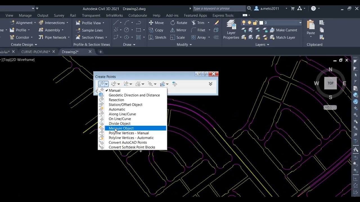360x202 pixels.
Task: Select the Line draw tool
Action: (116, 23)
